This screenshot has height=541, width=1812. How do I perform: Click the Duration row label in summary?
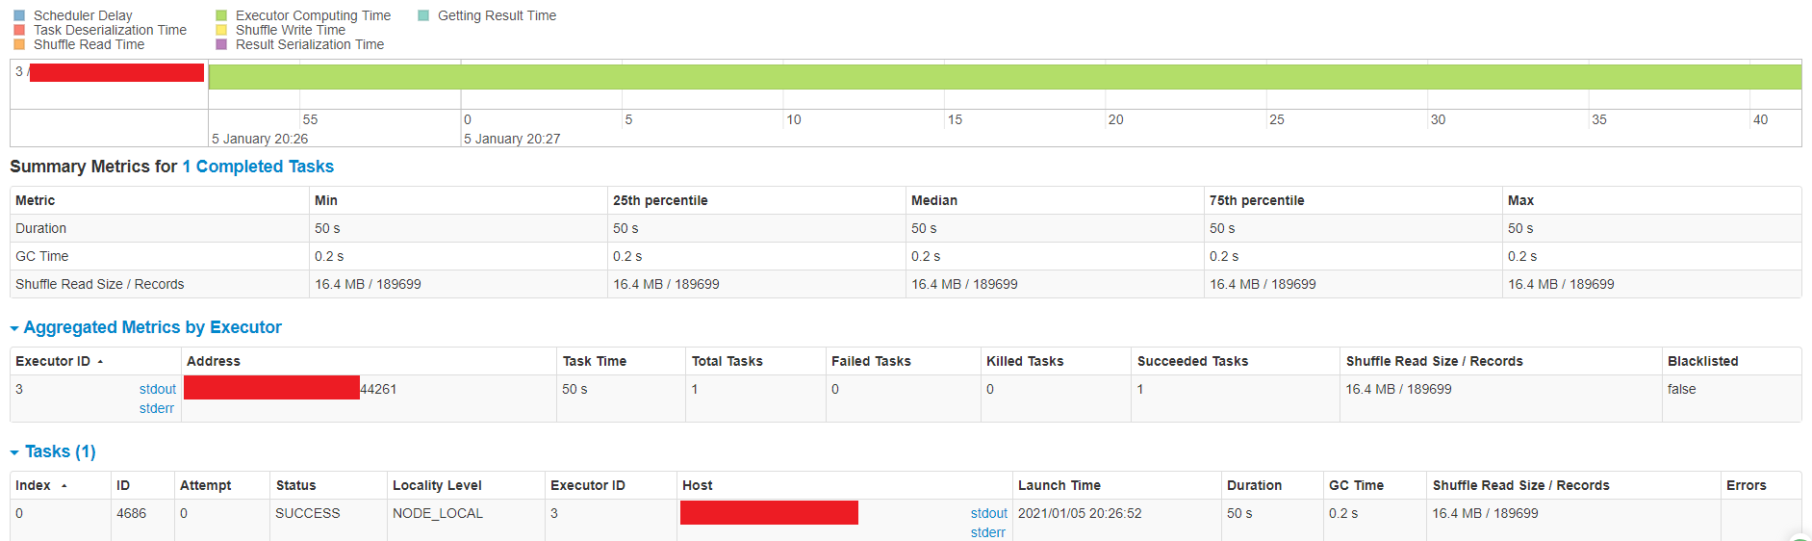click(x=41, y=228)
